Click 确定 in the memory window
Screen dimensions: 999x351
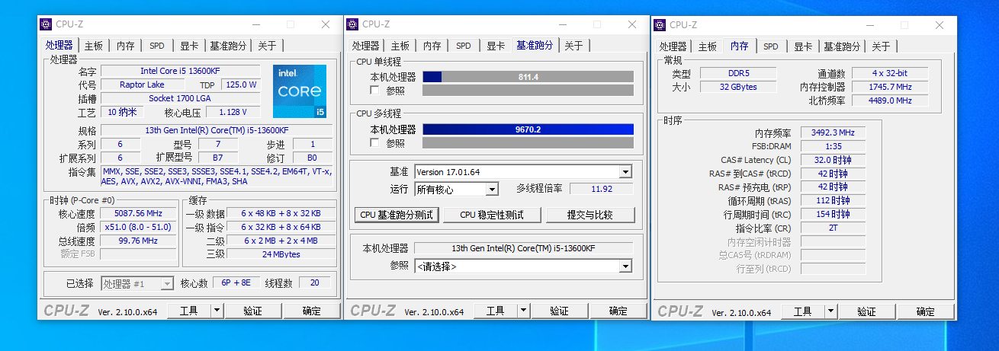click(x=926, y=311)
